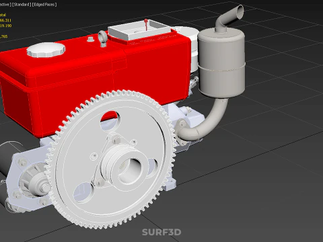Select the white hopper box on engine top
323x242 pixels.
[140, 30]
